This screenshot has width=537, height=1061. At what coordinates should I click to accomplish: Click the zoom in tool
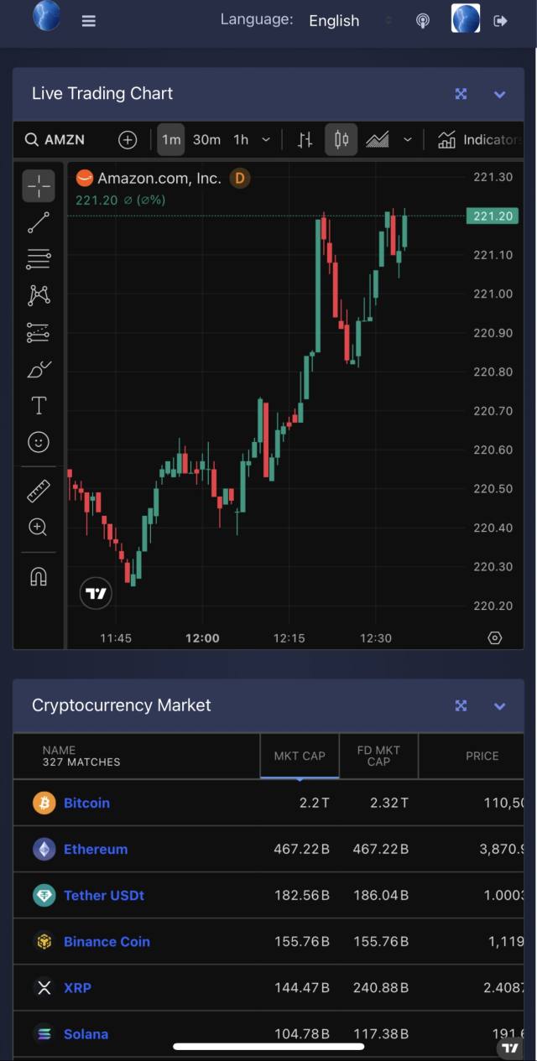[39, 528]
